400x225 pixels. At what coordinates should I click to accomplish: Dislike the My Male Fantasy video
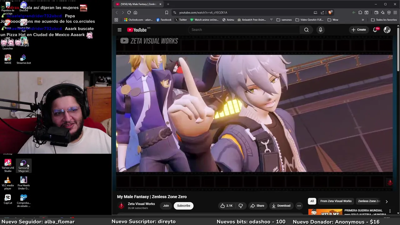coord(241,206)
